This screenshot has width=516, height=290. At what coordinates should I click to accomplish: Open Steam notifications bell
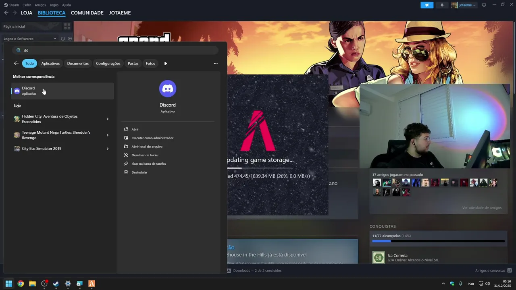(442, 5)
